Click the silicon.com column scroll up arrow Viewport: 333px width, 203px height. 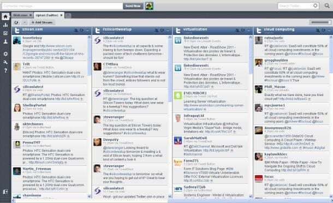click(x=89, y=37)
